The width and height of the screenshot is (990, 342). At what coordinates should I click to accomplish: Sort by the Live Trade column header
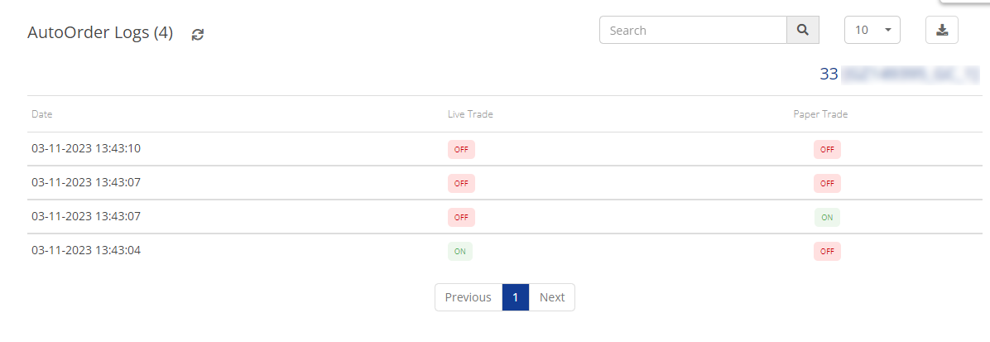pos(470,114)
